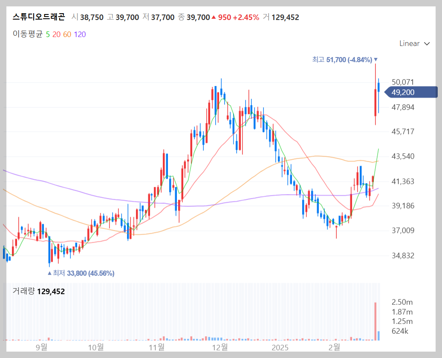Click the 최고 51,700 high marker
Screen dimensions: 442x358
point(345,60)
